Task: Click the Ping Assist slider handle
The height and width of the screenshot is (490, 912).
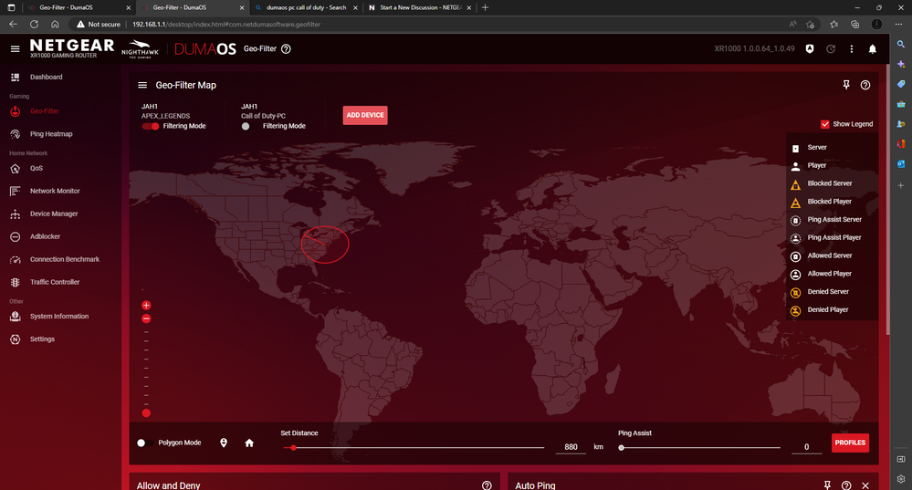Action: [x=621, y=447]
